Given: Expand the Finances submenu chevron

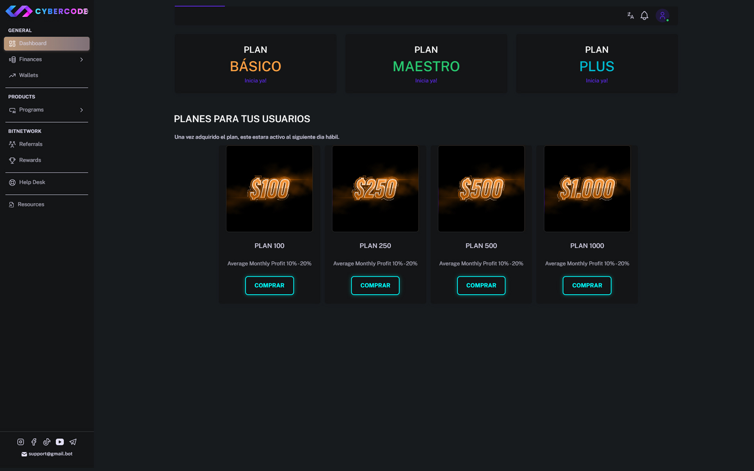Looking at the screenshot, I should coord(82,60).
